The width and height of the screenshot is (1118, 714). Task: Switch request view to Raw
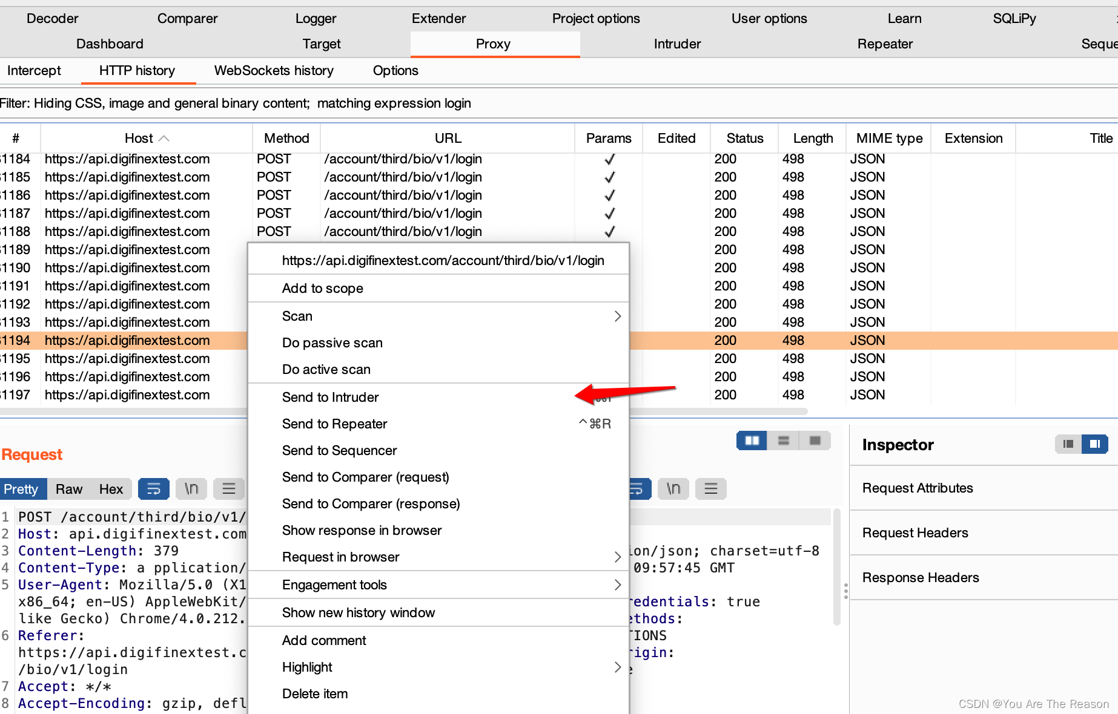click(x=69, y=489)
